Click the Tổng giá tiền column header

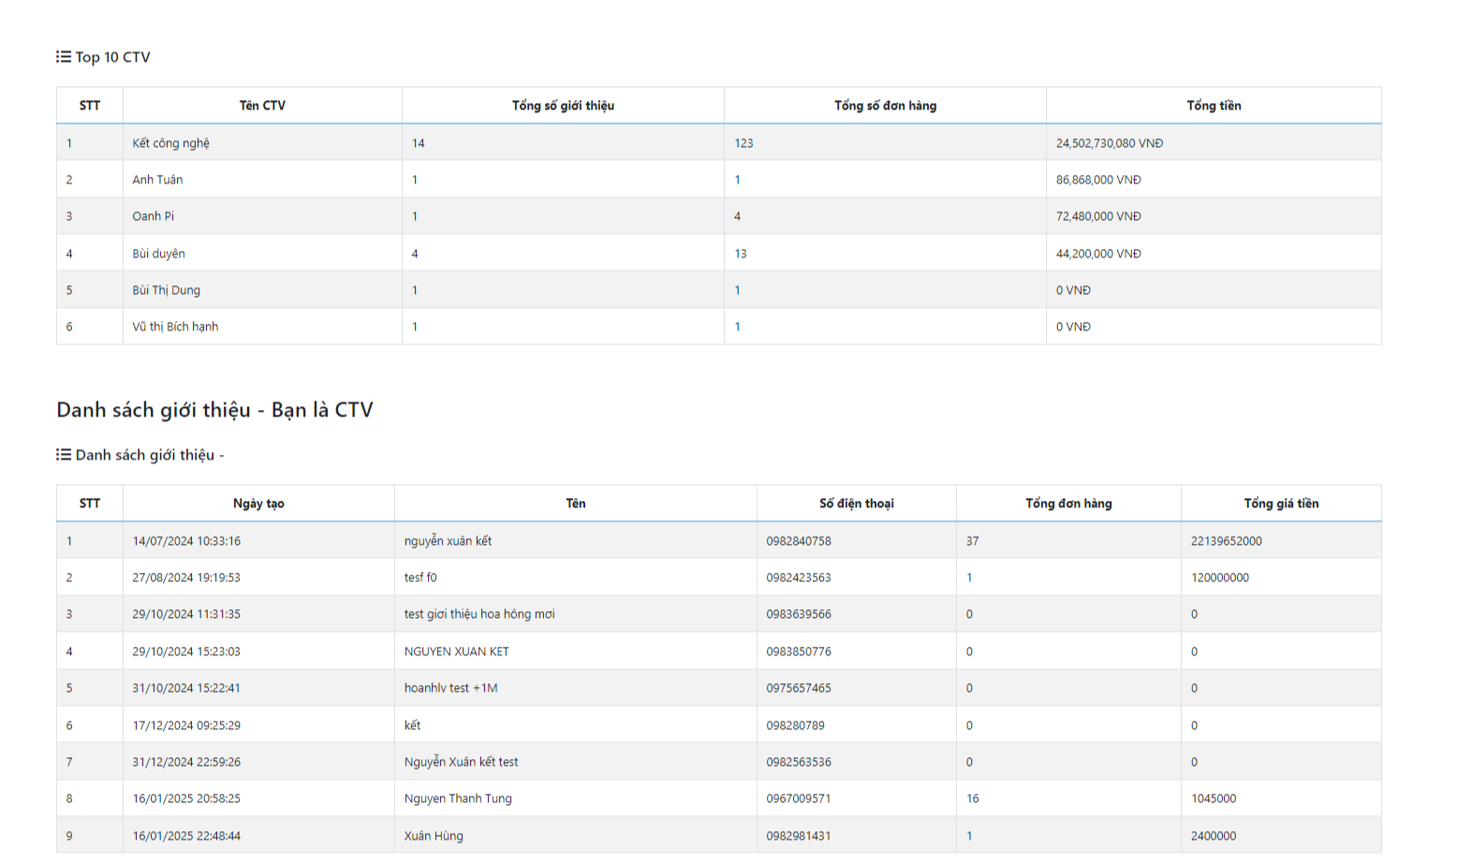[1281, 504]
